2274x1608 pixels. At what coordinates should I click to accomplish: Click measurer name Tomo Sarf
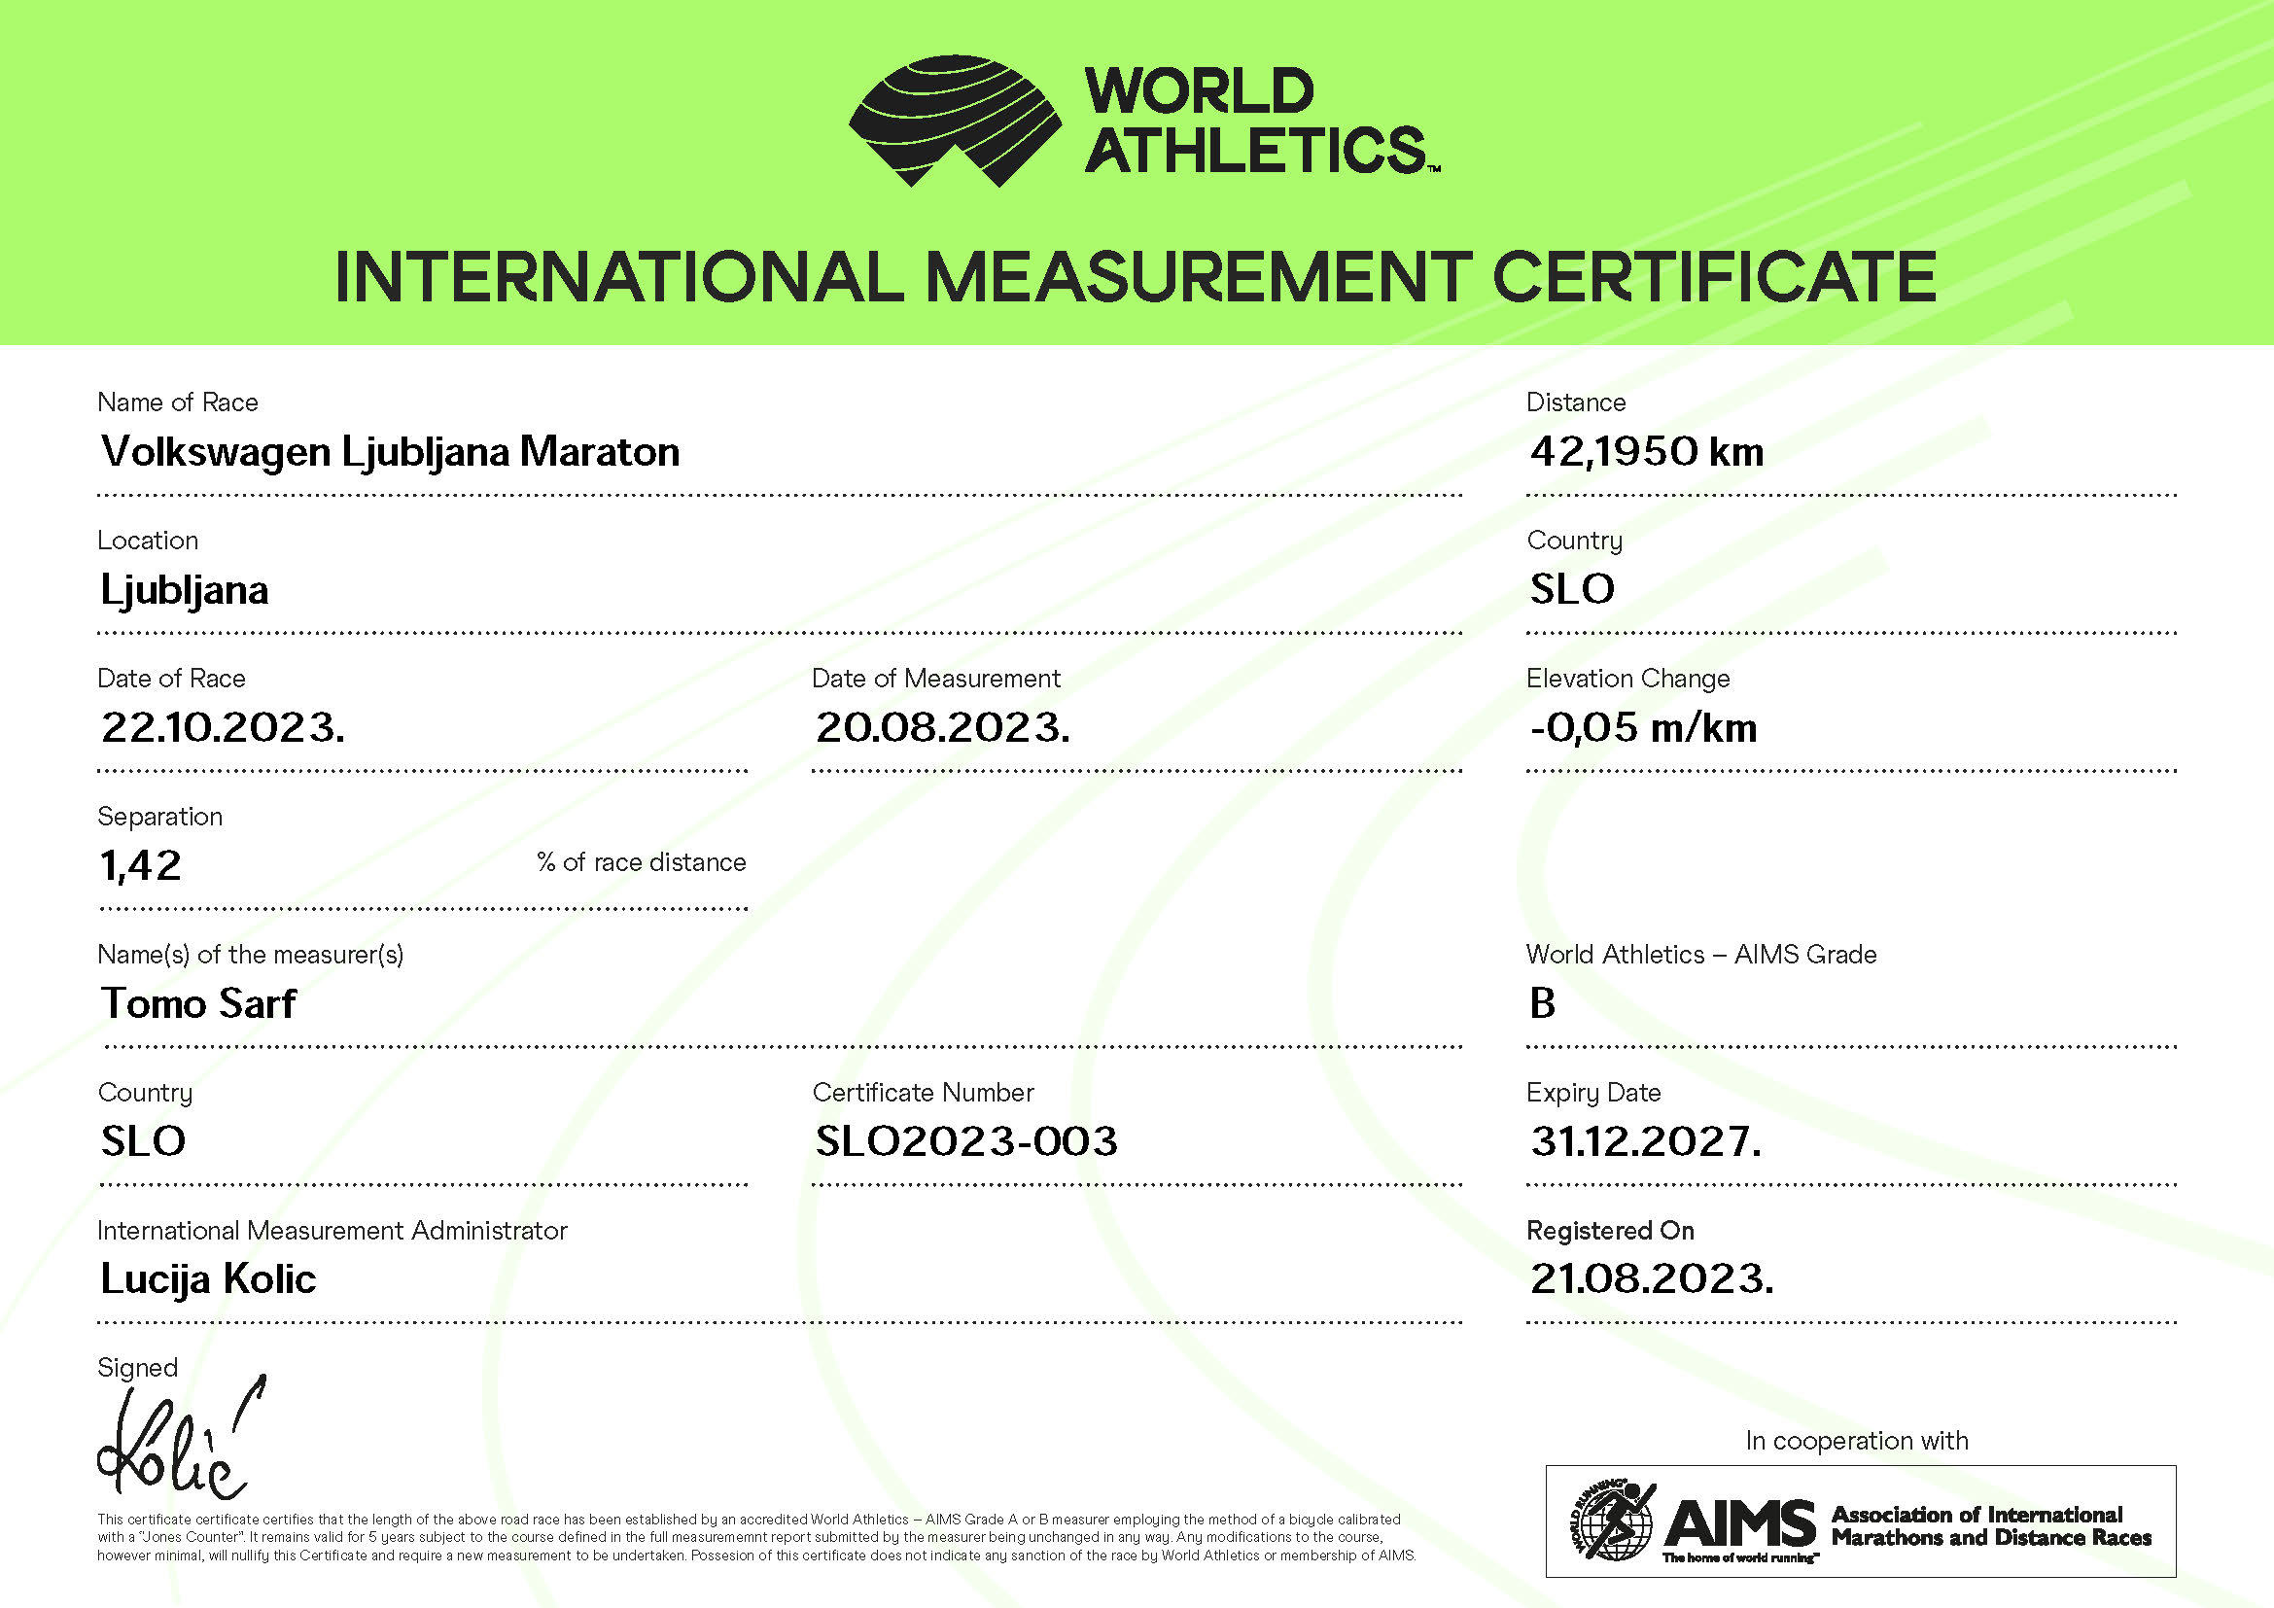(x=198, y=1003)
